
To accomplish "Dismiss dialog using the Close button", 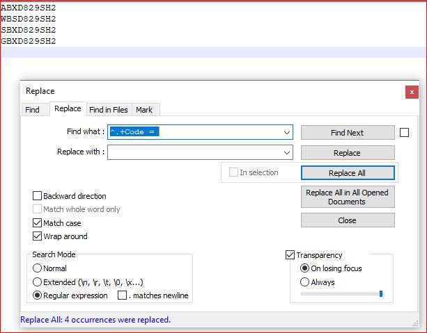I will tap(348, 220).
